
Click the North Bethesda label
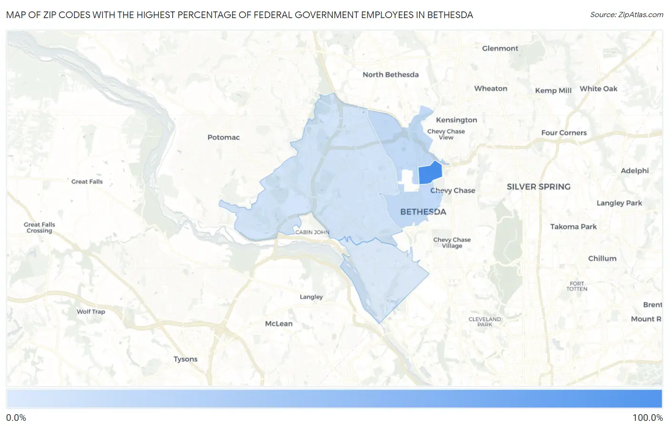point(391,74)
